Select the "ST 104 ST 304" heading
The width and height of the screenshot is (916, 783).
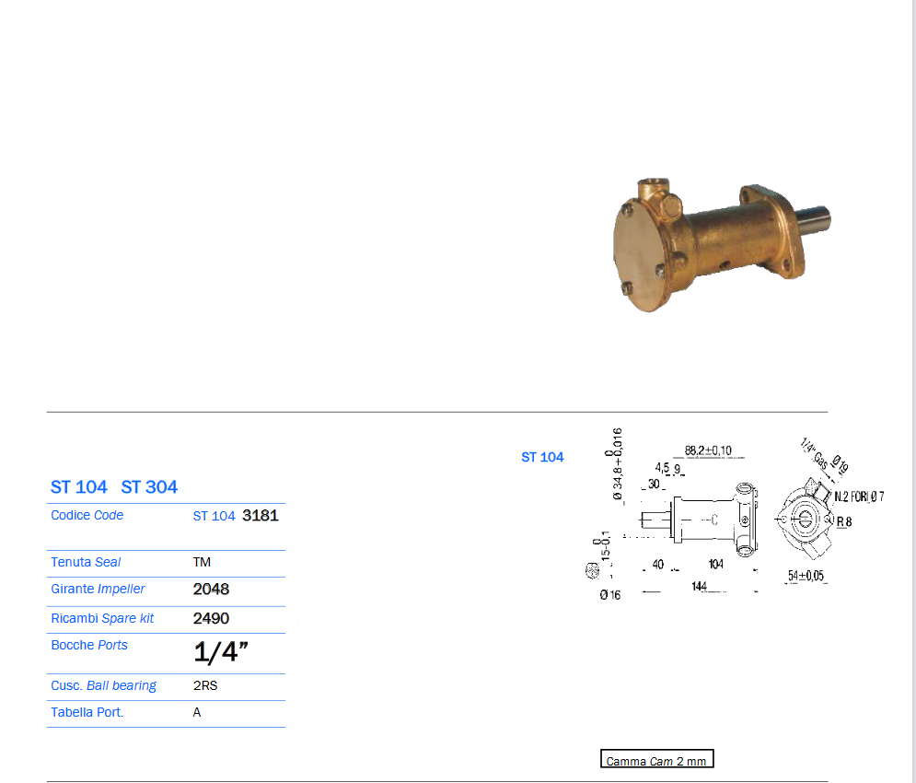114,486
